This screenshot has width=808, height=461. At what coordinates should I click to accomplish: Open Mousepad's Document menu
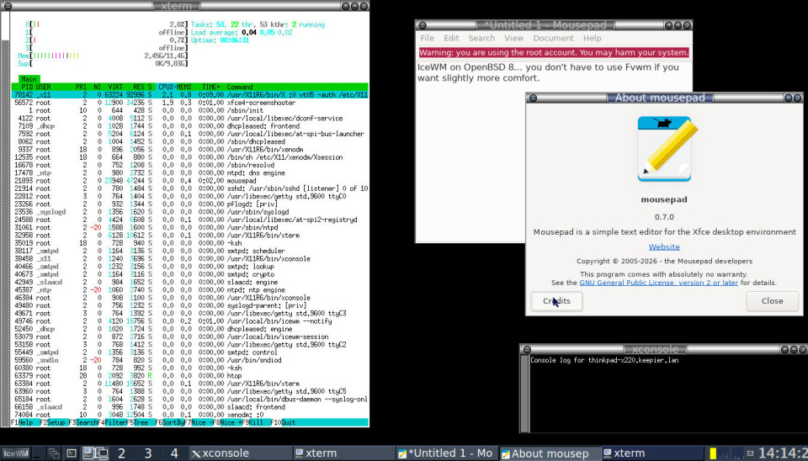pyautogui.click(x=554, y=38)
